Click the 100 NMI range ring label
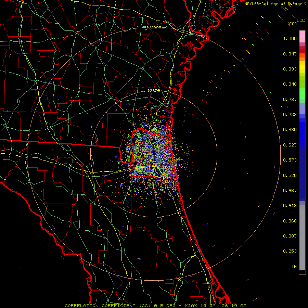308x308 pixels. [154, 27]
